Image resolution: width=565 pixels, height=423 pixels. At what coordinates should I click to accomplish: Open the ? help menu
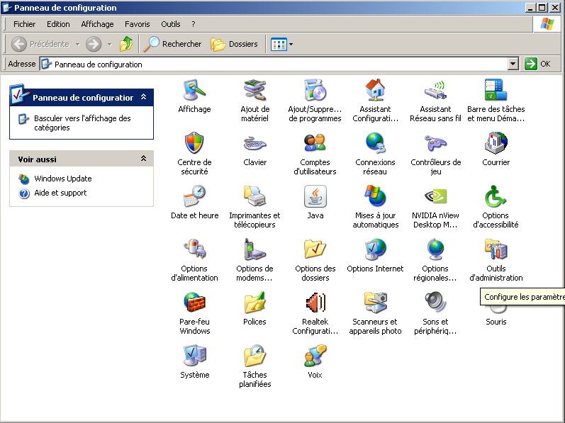194,24
